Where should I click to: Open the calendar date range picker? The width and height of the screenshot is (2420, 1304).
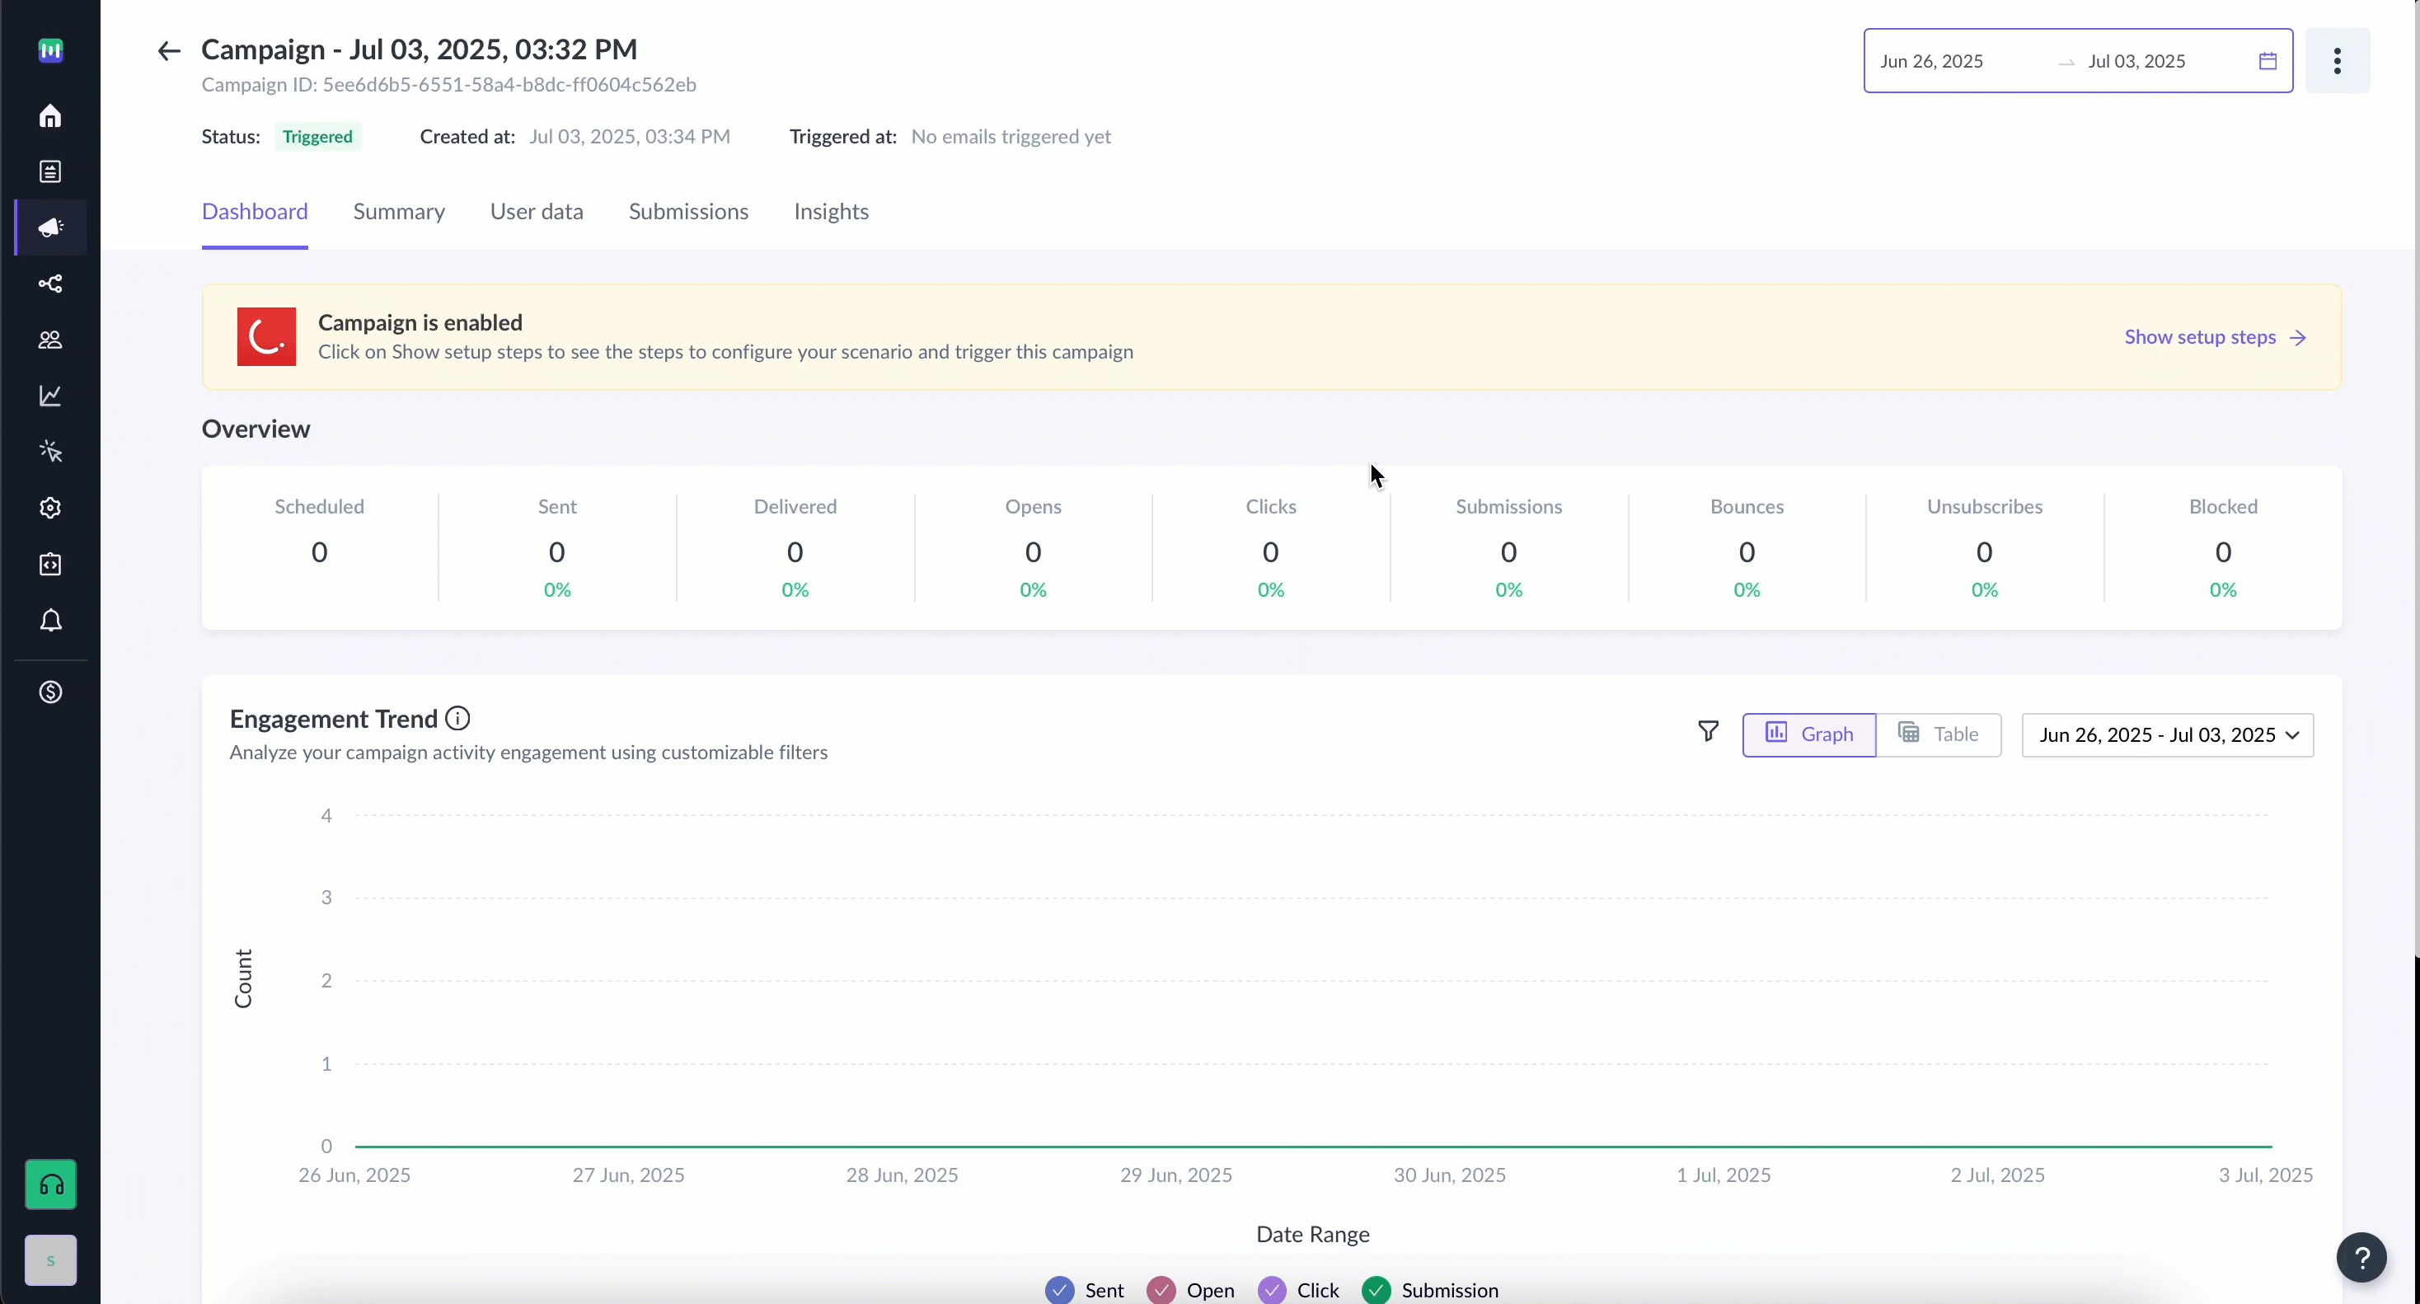click(2268, 60)
